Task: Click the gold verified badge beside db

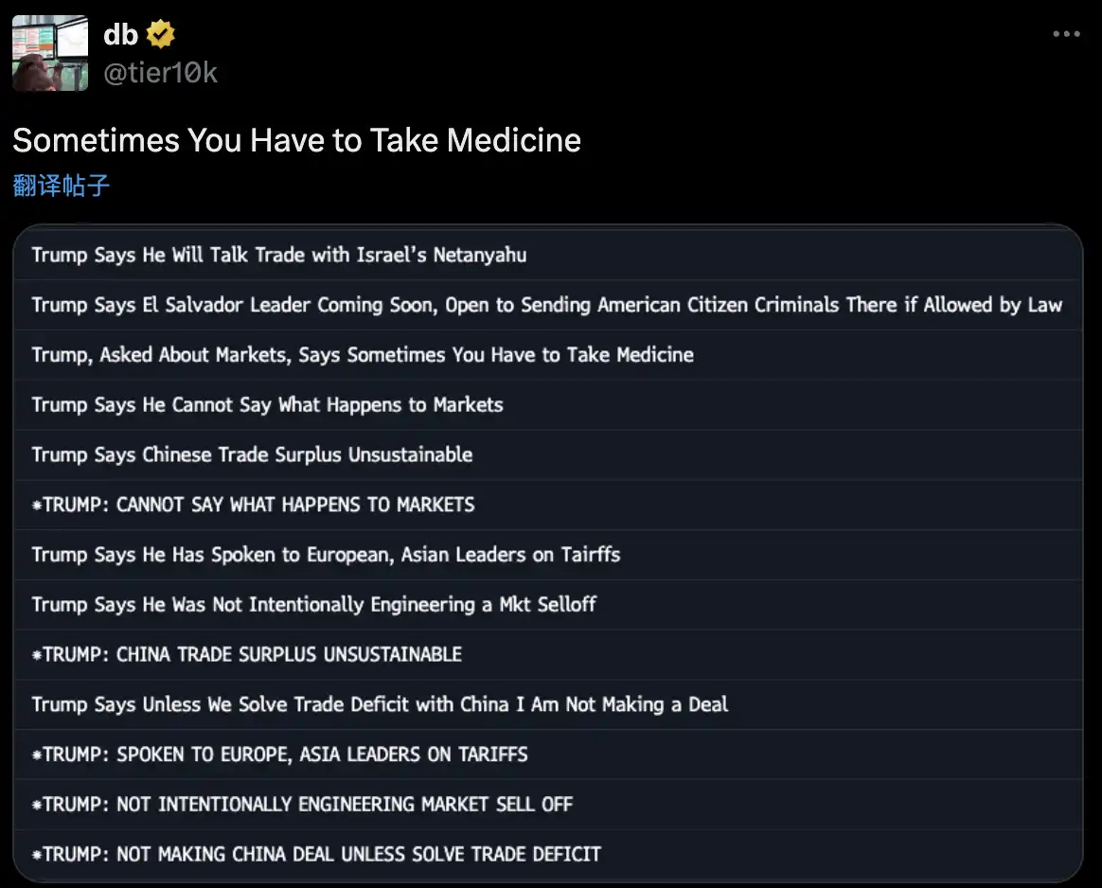Action: (161, 36)
